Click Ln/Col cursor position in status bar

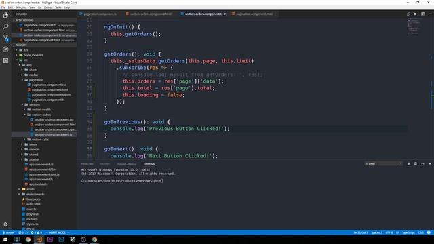pos(361,232)
